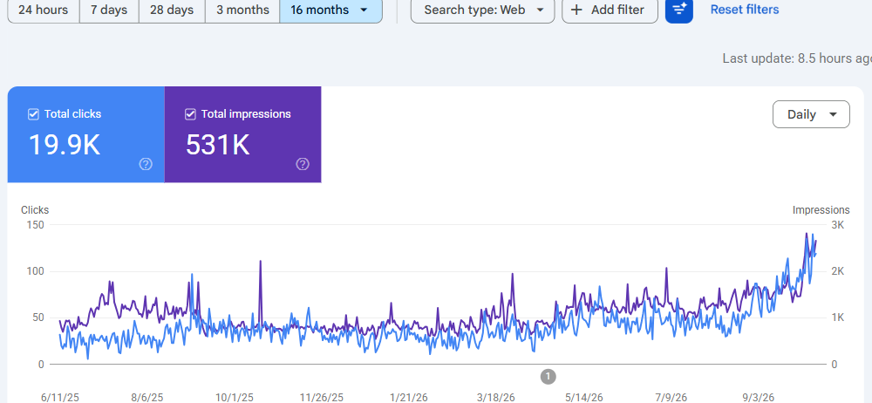Select the 28 days date range

click(172, 10)
